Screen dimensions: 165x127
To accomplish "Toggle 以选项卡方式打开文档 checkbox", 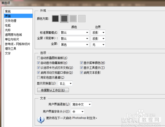I will pyautogui.click(x=38, y=68).
